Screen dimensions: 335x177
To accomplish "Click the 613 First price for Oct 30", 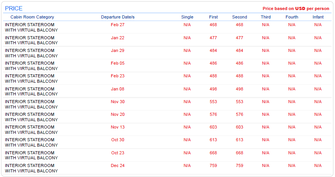I will click(213, 140).
